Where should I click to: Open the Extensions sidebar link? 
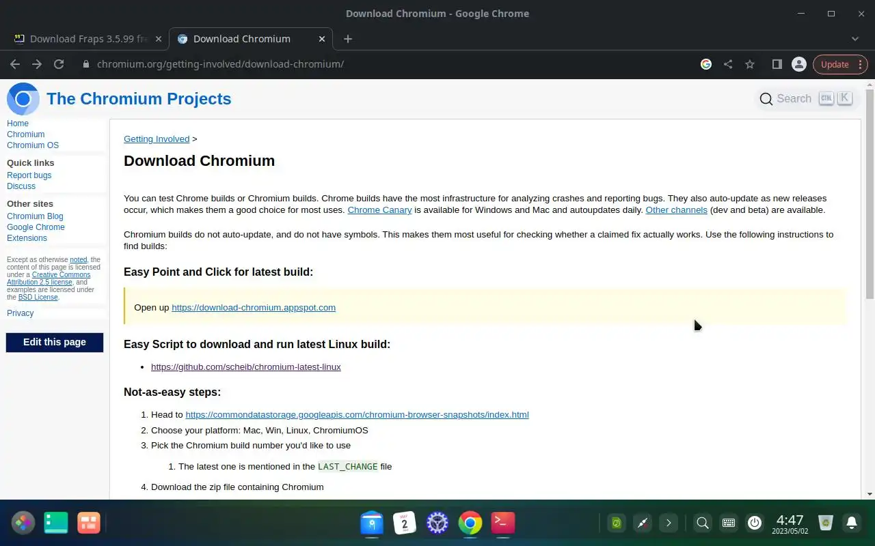click(27, 238)
